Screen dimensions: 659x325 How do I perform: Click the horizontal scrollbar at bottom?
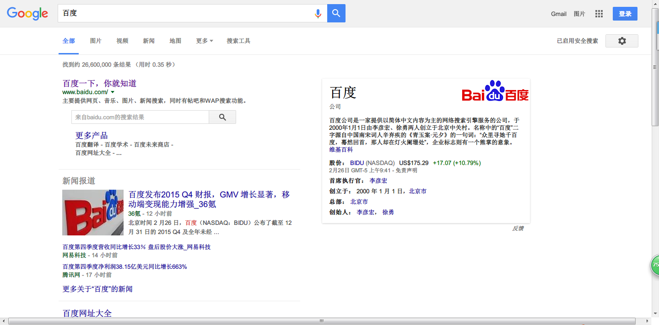(x=322, y=321)
